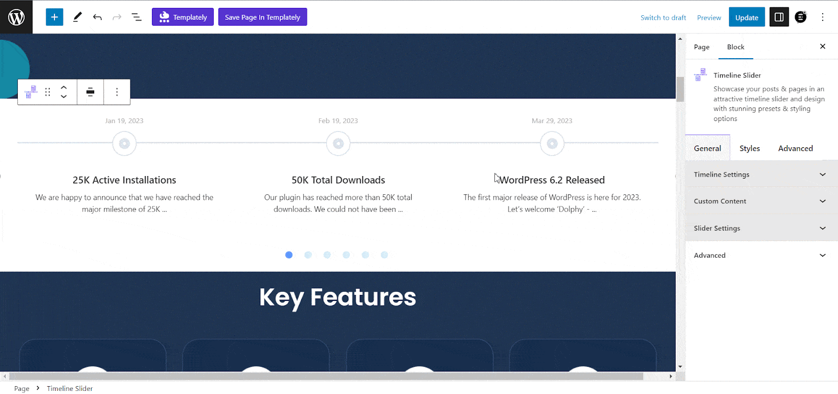Select the fifth slider pagination dot

tap(365, 255)
